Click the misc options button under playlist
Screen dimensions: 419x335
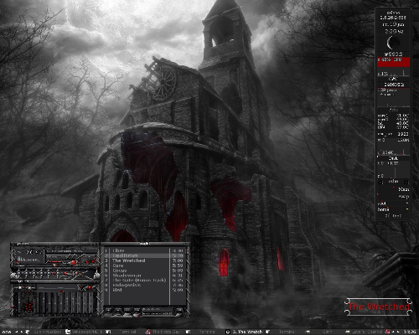(137, 310)
